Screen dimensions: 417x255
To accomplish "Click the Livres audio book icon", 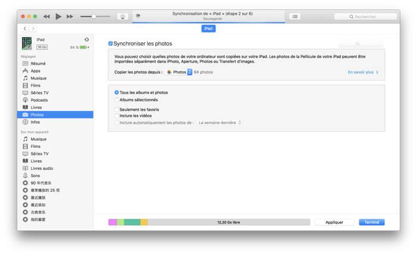I will tap(25, 169).
